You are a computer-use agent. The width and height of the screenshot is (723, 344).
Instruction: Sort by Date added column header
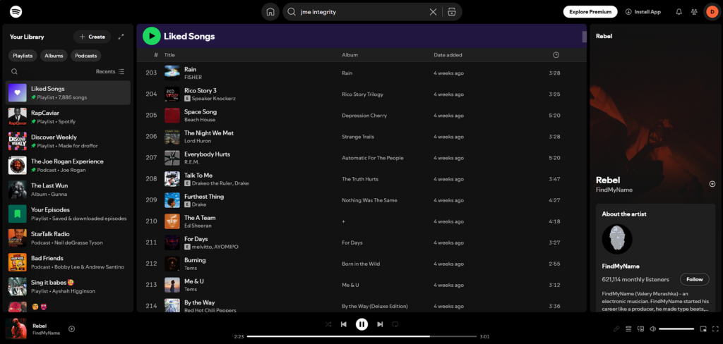pos(448,55)
